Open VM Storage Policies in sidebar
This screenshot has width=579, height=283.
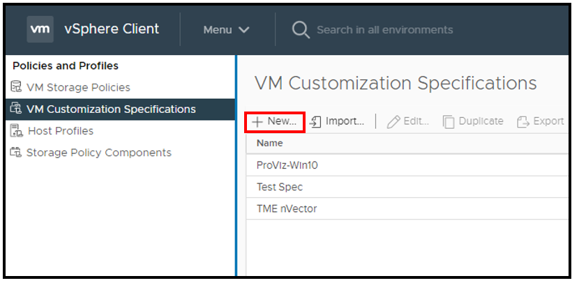pyautogui.click(x=78, y=87)
